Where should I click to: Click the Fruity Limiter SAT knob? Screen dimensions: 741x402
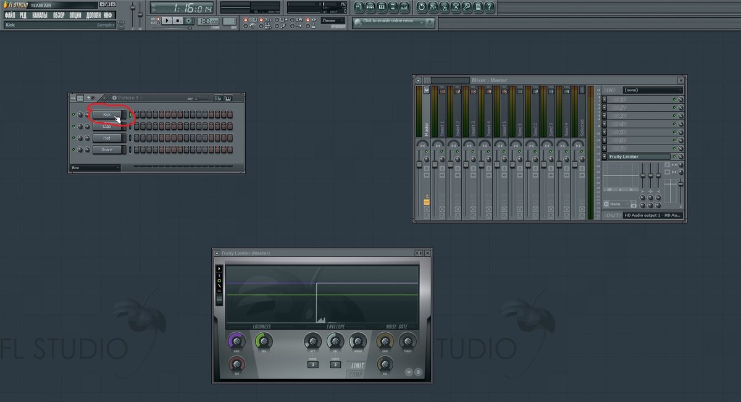click(237, 364)
